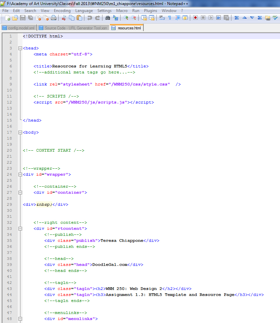Zoom out with the magnifier minus icon

(x=134, y=18)
